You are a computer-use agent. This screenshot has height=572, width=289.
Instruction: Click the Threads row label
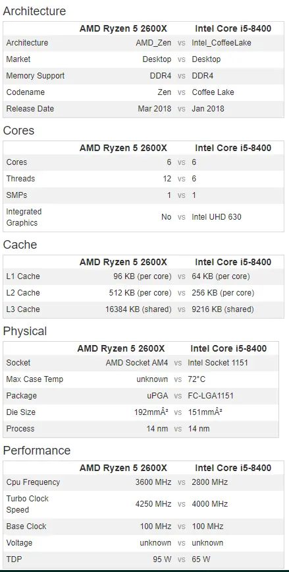coord(20,179)
